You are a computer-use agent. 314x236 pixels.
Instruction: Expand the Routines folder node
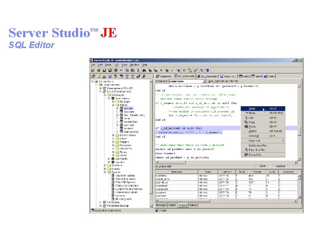tap(113, 102)
